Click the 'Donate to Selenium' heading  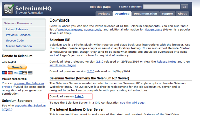click(x=17, y=56)
